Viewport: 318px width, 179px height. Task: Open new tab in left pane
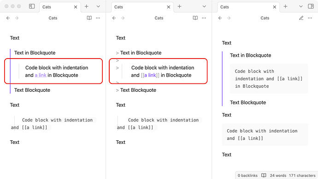(86, 6)
